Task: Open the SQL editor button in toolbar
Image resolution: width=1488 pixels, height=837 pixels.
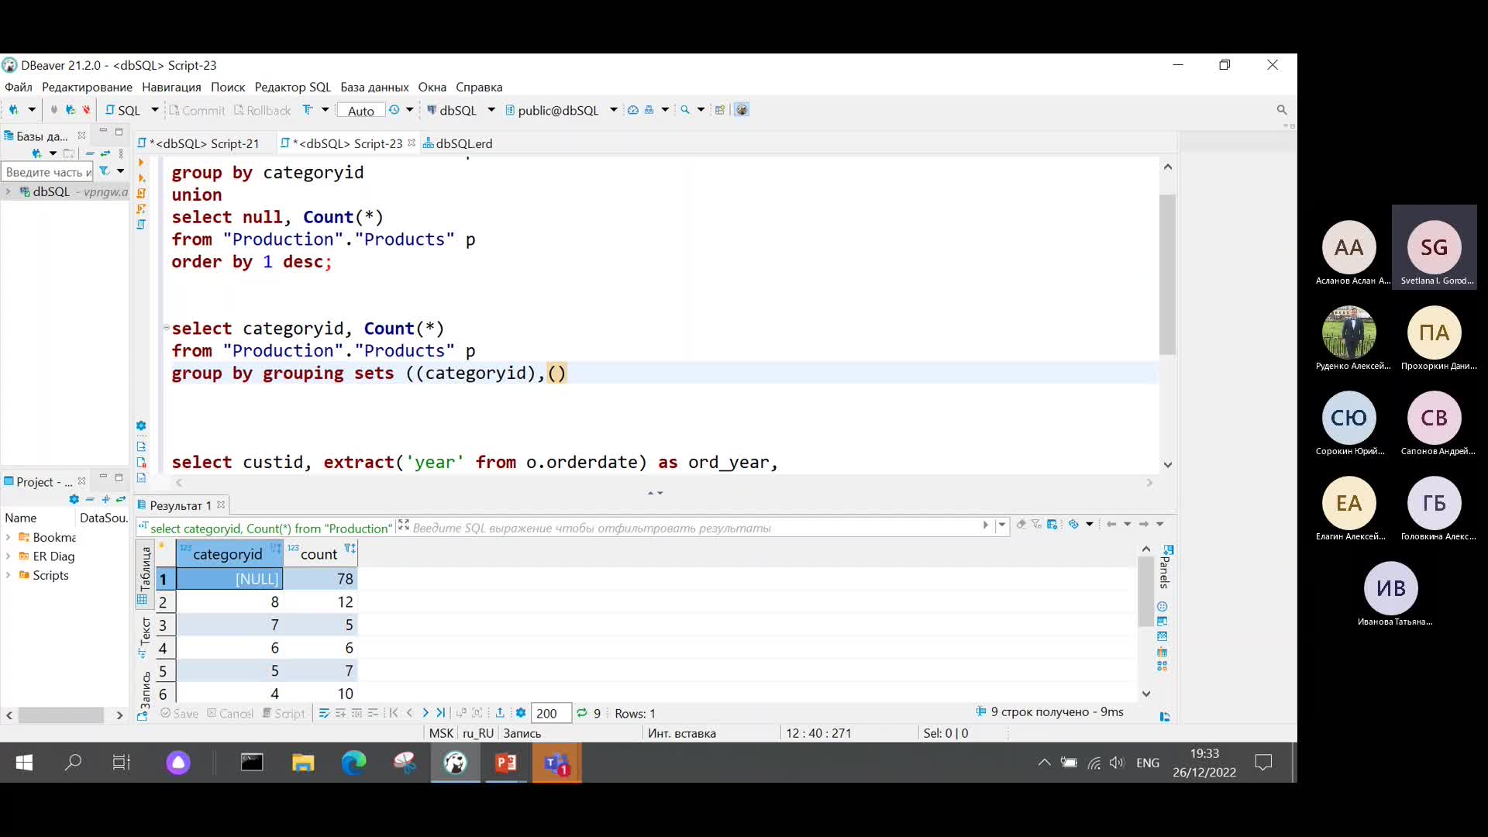Action: (x=123, y=110)
